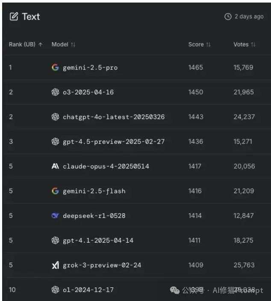
Task: Click the Text edit pencil icon
Action: pos(14,17)
